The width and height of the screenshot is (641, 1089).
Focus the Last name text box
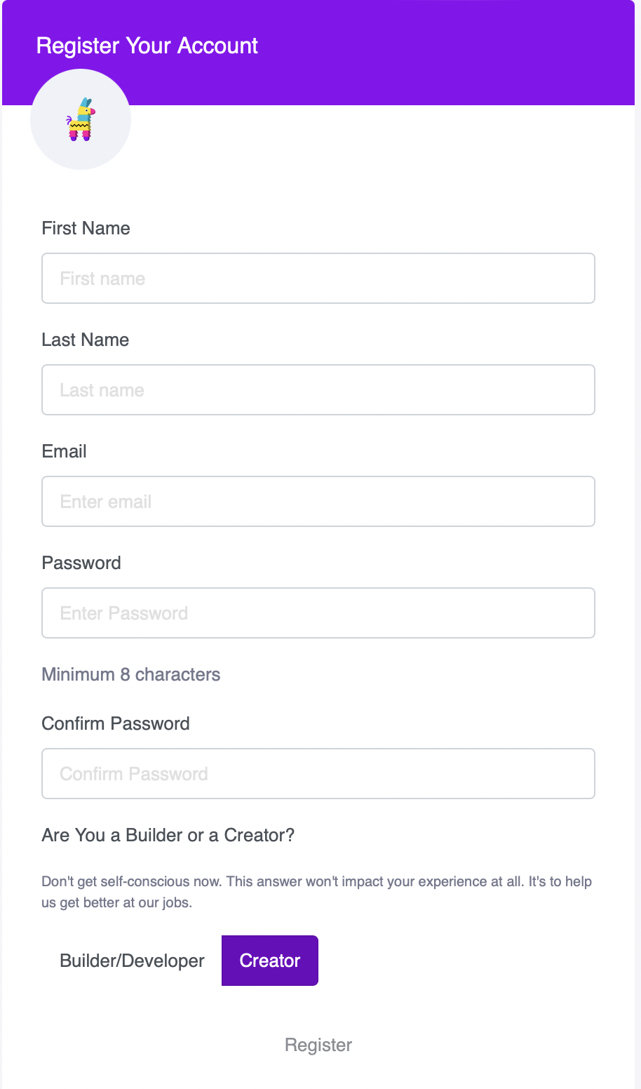click(318, 390)
